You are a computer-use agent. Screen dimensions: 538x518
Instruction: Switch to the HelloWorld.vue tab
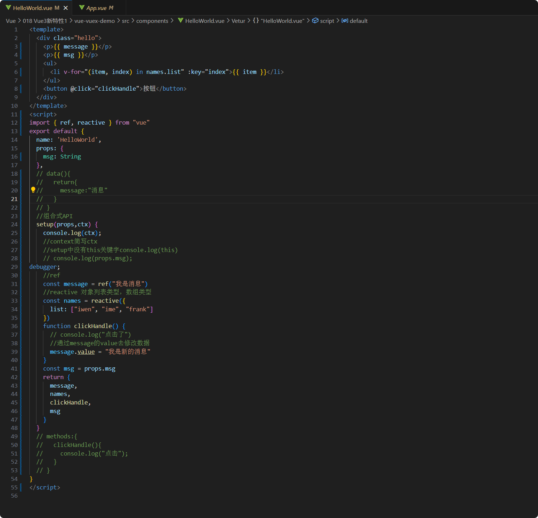click(36, 8)
